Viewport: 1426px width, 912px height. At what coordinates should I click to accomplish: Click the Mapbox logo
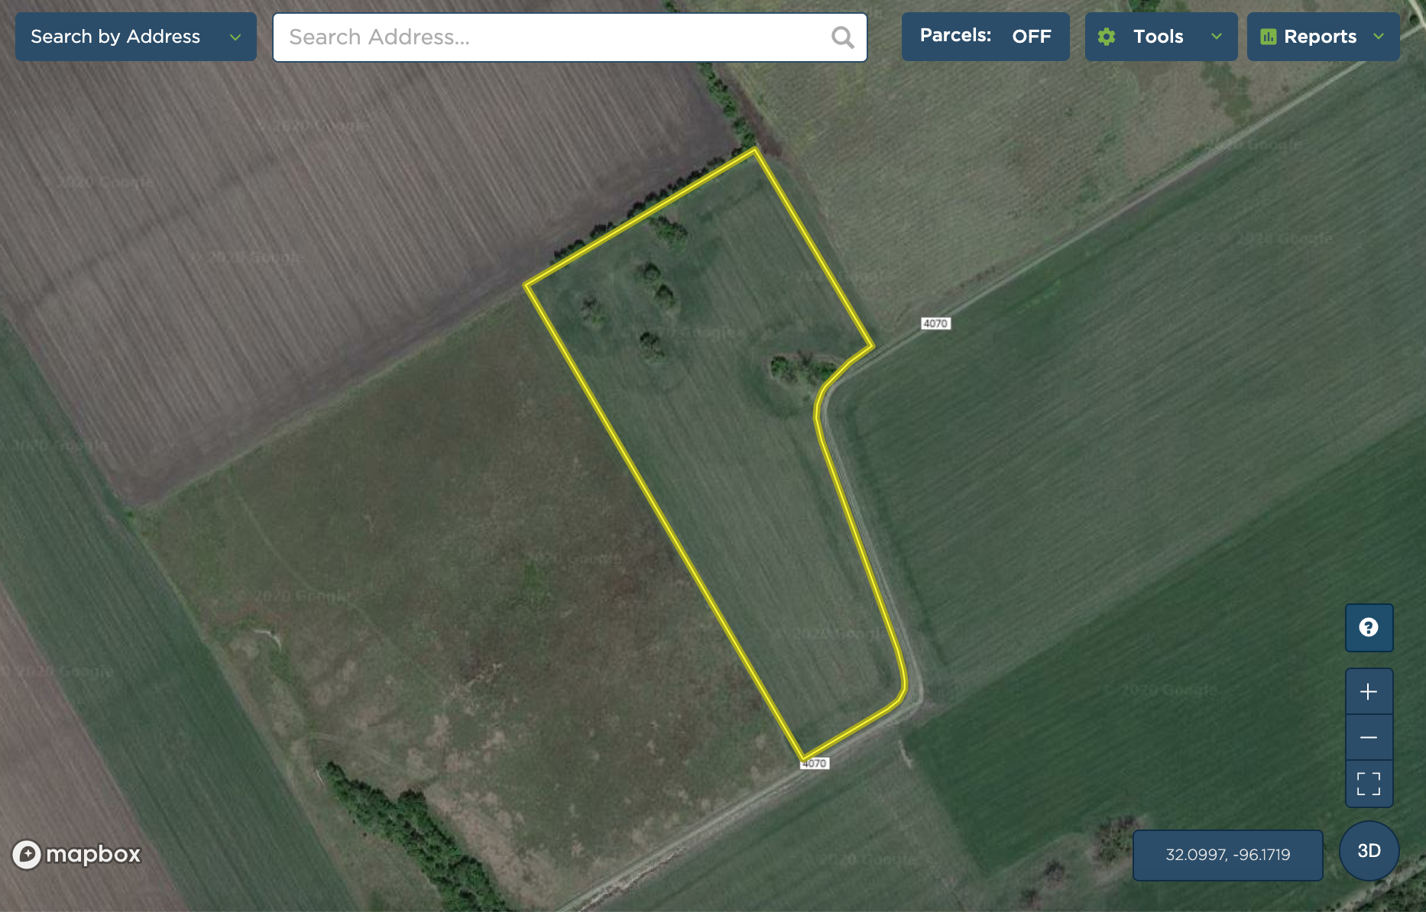click(77, 854)
